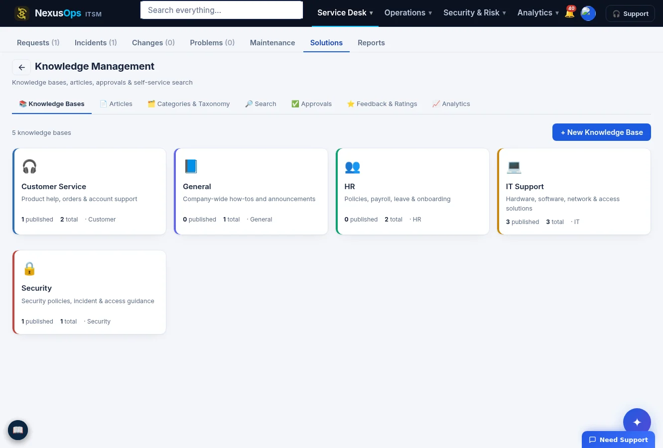Click the Feedback & Ratings star icon

pyautogui.click(x=351, y=104)
